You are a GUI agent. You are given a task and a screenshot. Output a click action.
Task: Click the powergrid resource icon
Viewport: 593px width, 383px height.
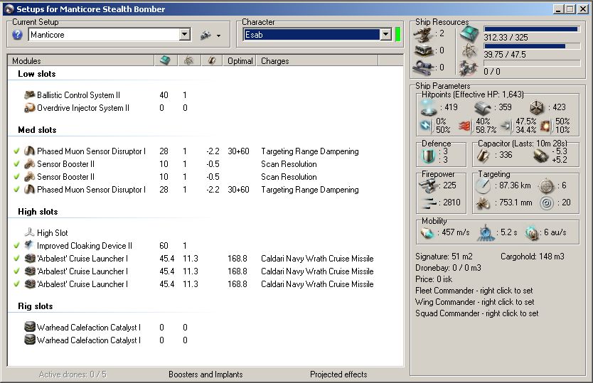(469, 50)
